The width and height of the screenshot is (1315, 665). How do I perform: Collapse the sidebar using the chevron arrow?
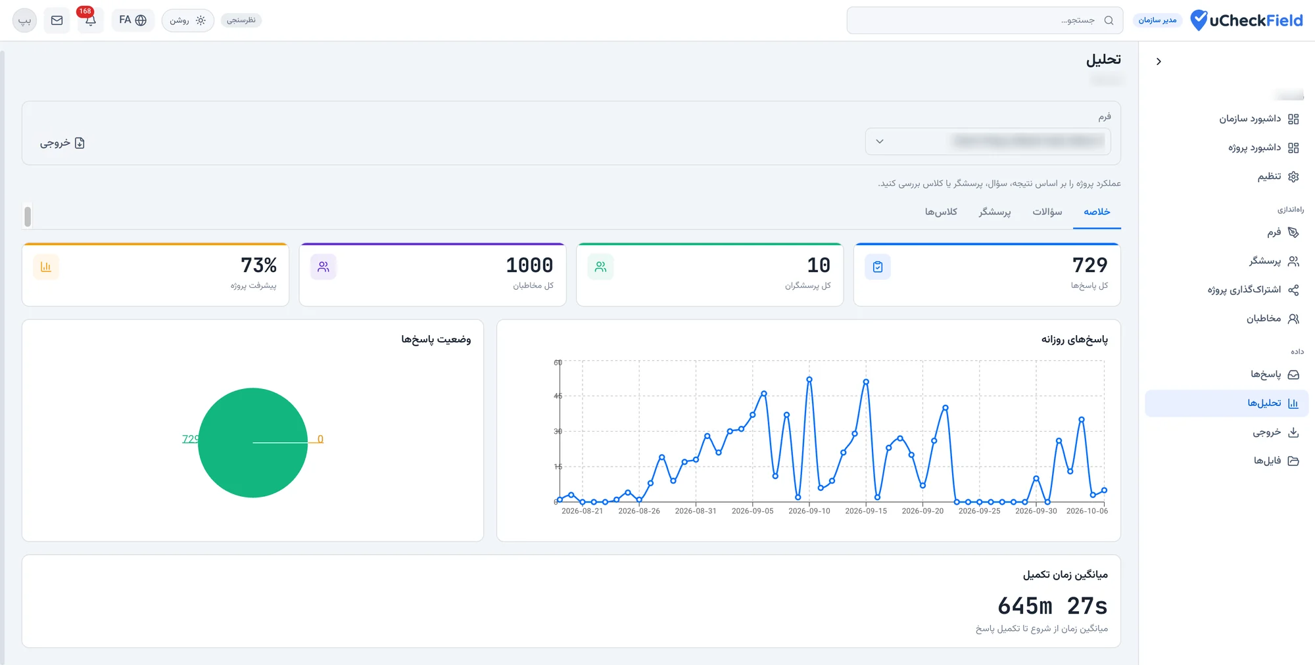tap(1159, 62)
